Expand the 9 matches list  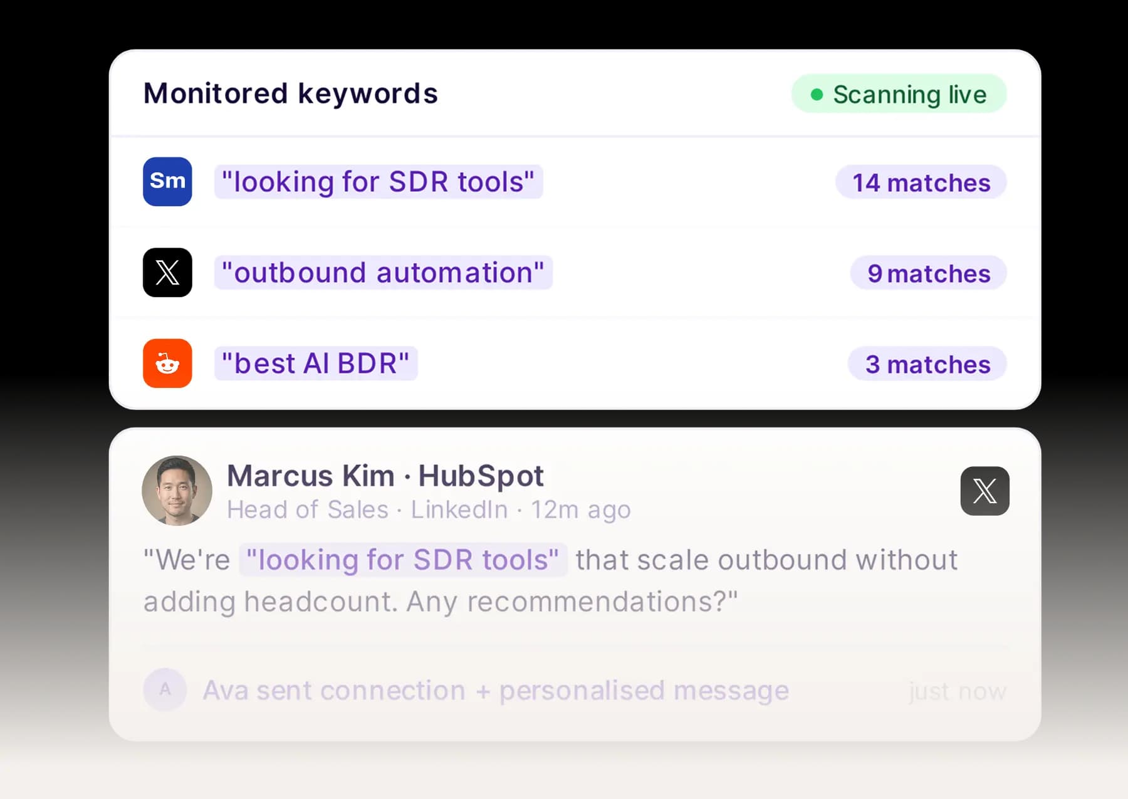point(927,273)
